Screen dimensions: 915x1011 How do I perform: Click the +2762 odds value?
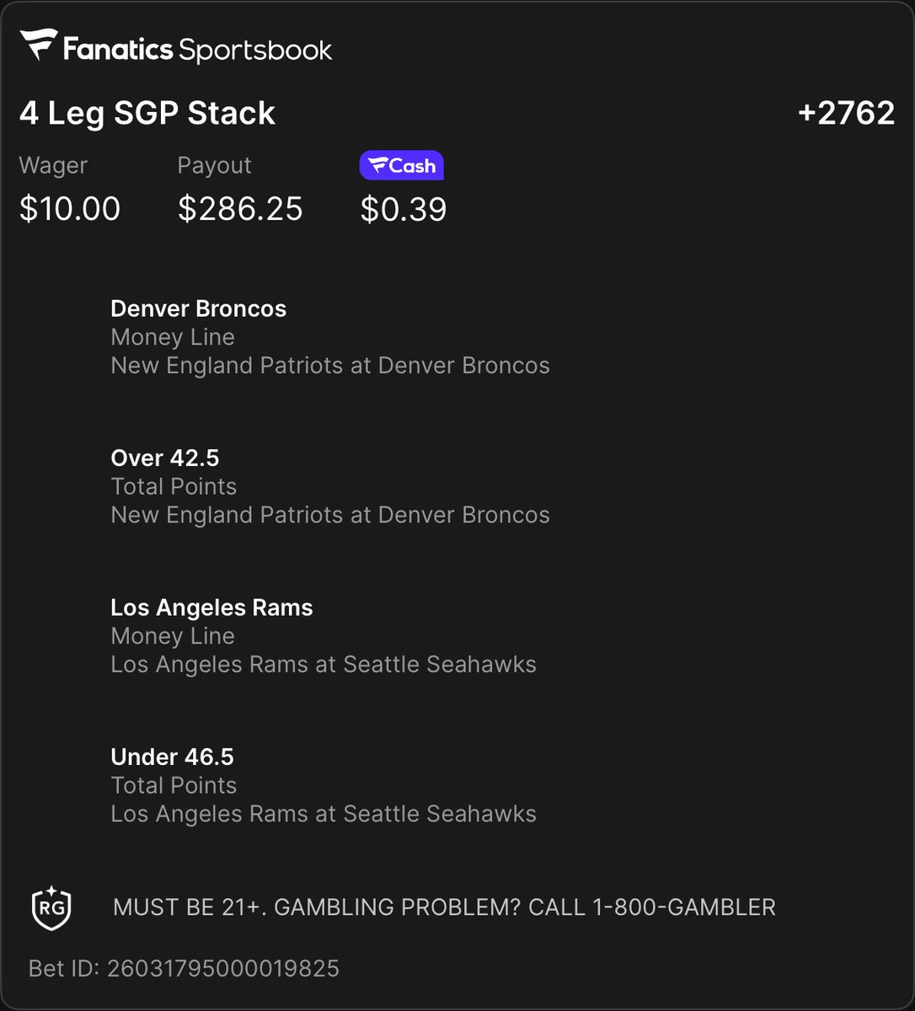(x=846, y=113)
